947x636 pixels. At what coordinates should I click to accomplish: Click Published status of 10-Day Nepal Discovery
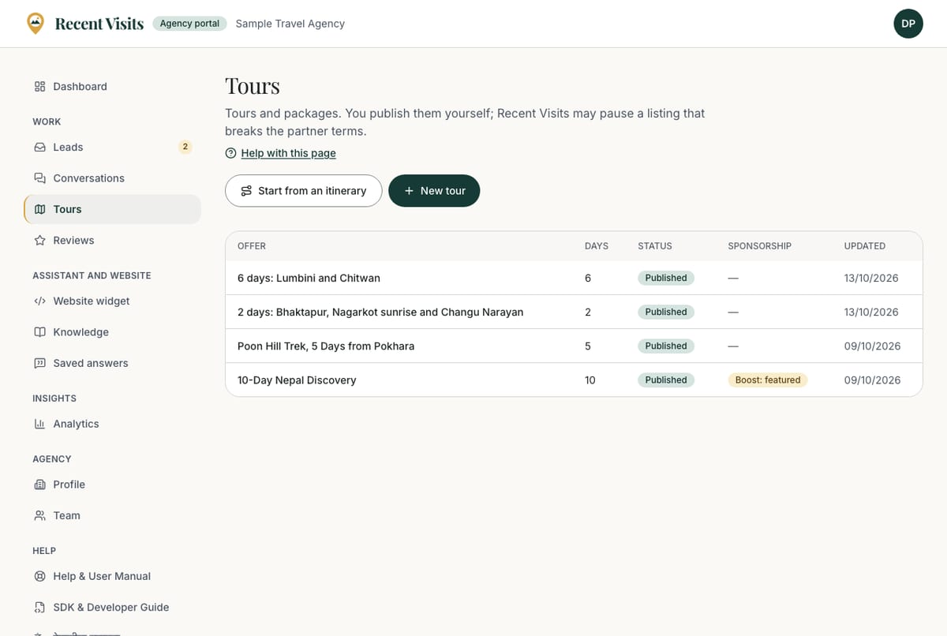pyautogui.click(x=666, y=380)
